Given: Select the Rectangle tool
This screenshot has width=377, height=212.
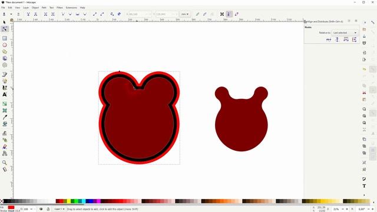Looking at the screenshot, I should coord(5,38).
